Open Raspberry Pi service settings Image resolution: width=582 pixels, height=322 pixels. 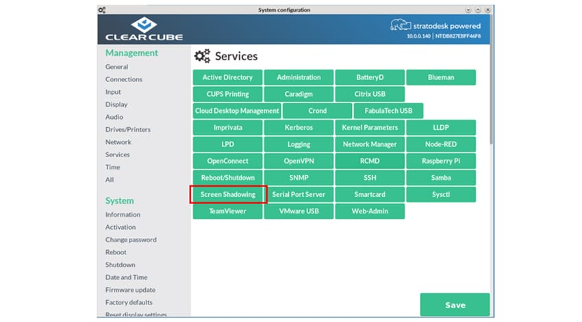(x=440, y=161)
